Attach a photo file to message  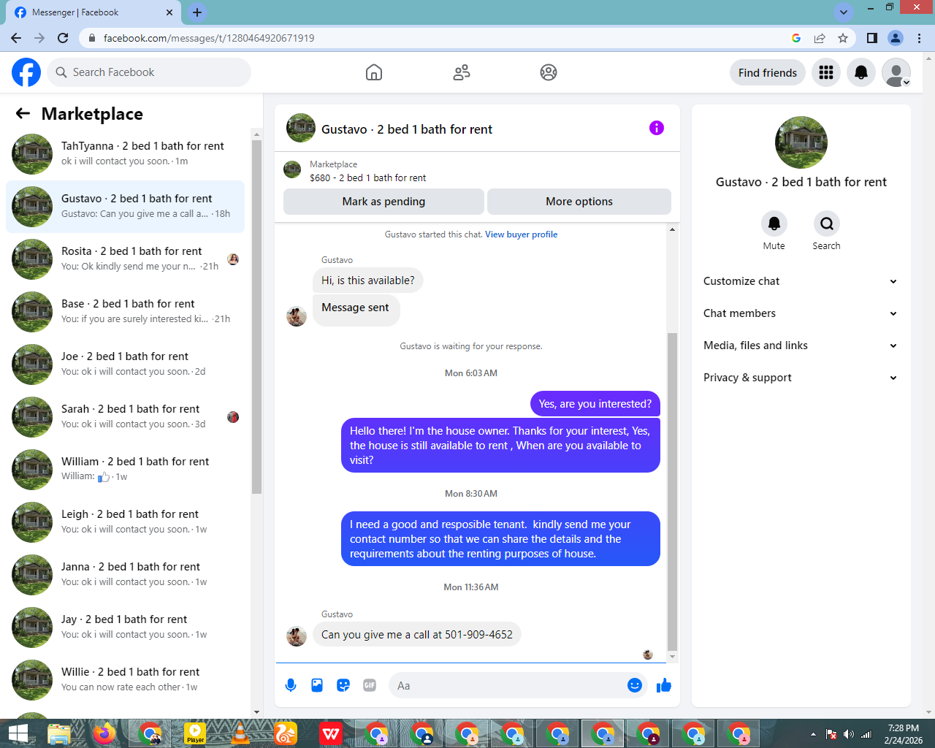click(x=317, y=685)
